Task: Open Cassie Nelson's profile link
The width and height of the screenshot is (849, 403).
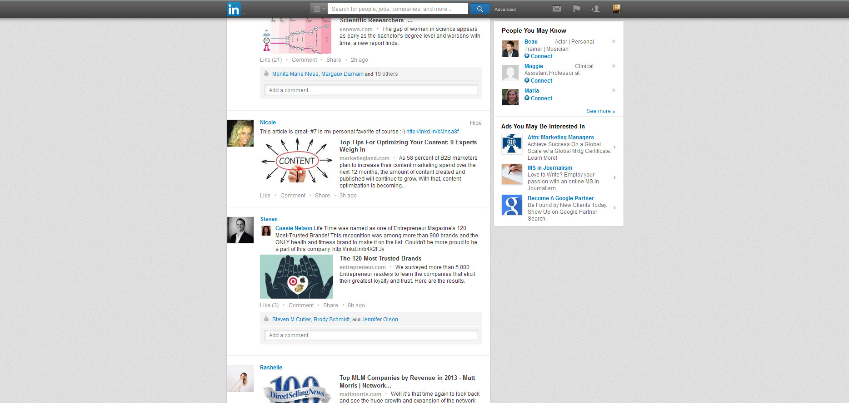Action: [x=294, y=228]
